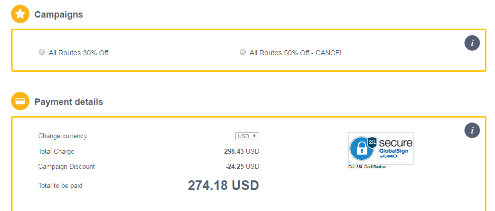Click the GlobalSign secure seal text
This screenshot has height=211, width=495.
[395, 146]
